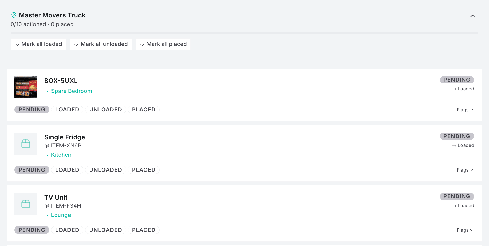This screenshot has width=489, height=246.
Task: Collapse the Master Movers Truck section
Action: (473, 16)
